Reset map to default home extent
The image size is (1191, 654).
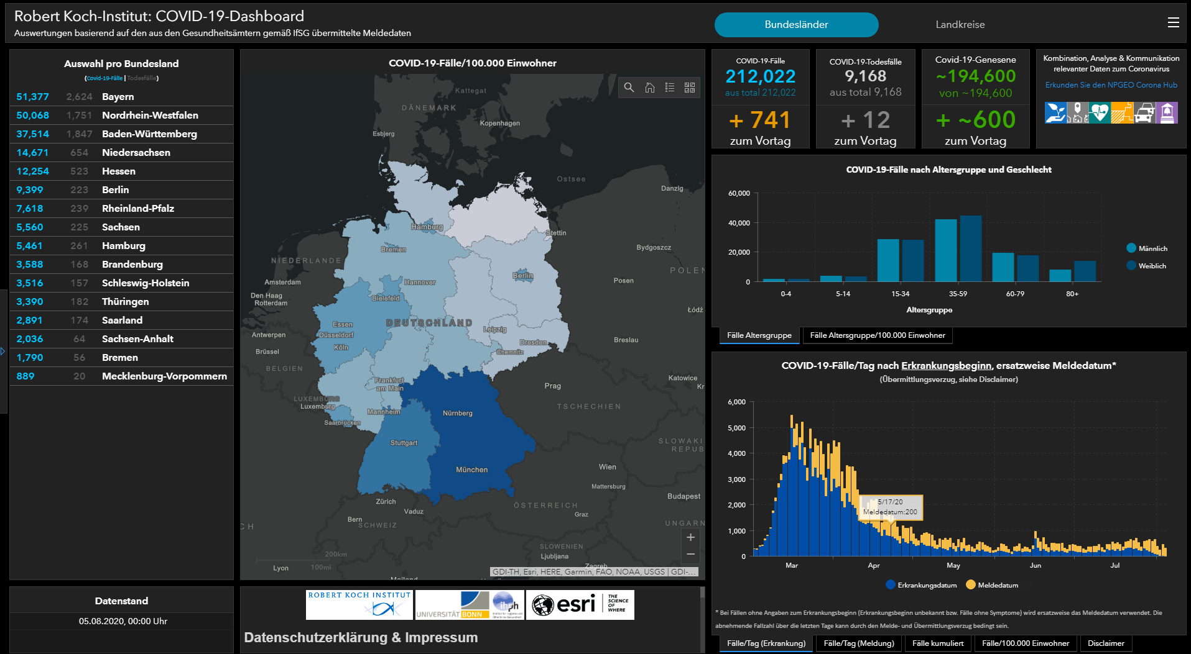pyautogui.click(x=649, y=88)
